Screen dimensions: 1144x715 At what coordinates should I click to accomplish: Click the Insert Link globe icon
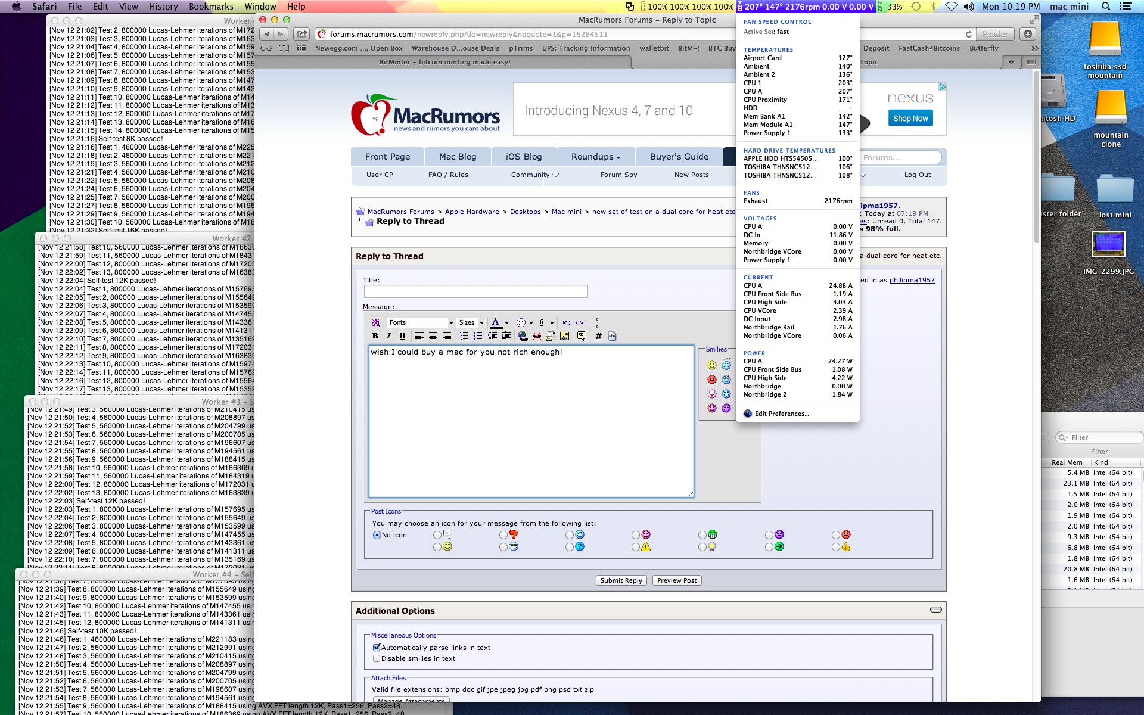click(523, 336)
